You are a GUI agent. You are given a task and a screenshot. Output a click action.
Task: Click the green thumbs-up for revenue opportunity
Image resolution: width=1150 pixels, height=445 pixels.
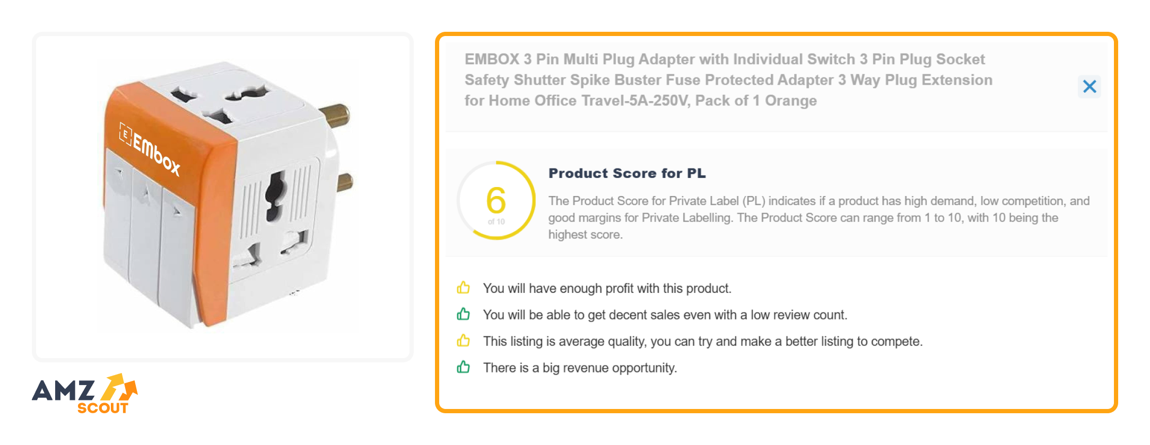[x=463, y=367]
